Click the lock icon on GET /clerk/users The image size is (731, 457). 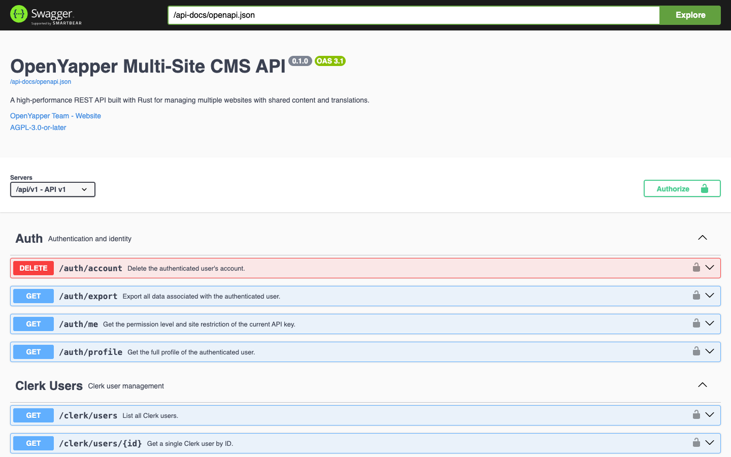click(696, 415)
